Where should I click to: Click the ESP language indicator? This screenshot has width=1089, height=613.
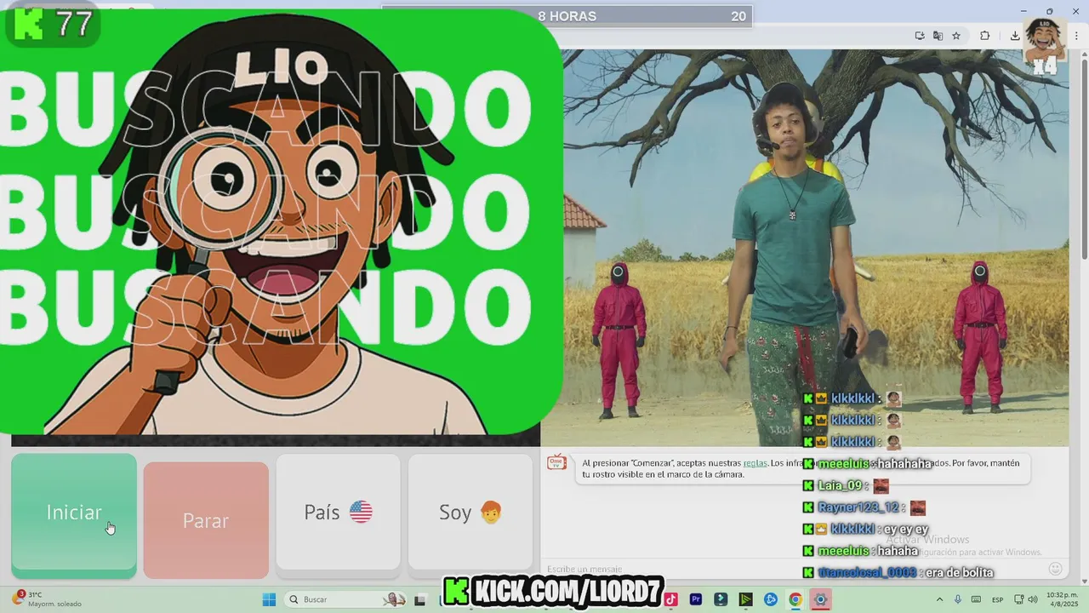997,599
